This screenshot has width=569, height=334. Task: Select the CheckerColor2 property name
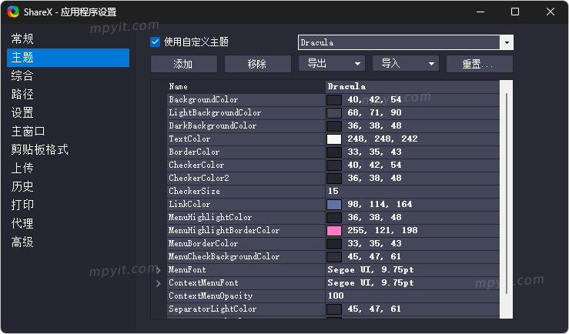[199, 178]
